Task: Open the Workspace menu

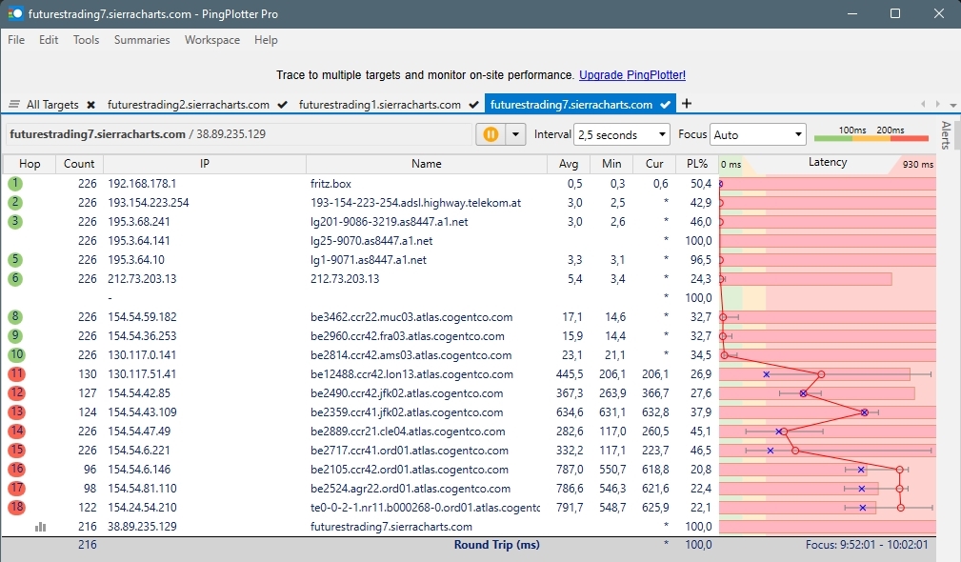Action: tap(212, 40)
